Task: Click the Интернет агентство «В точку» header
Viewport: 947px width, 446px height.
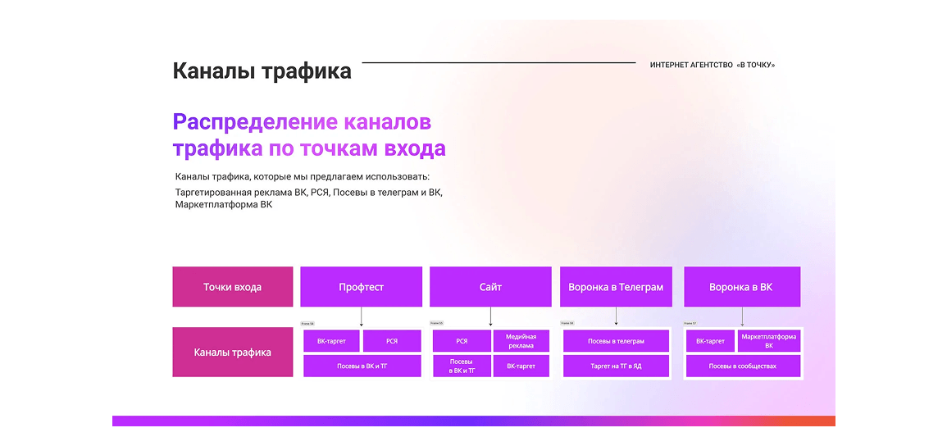Action: pos(713,65)
